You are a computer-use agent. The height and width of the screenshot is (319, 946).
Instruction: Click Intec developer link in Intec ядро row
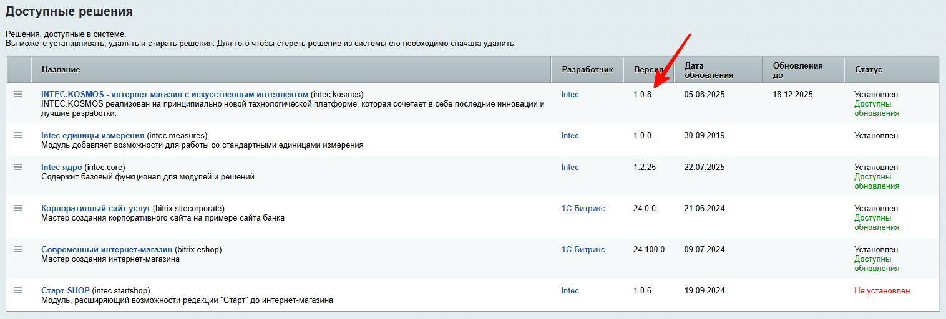570,168
